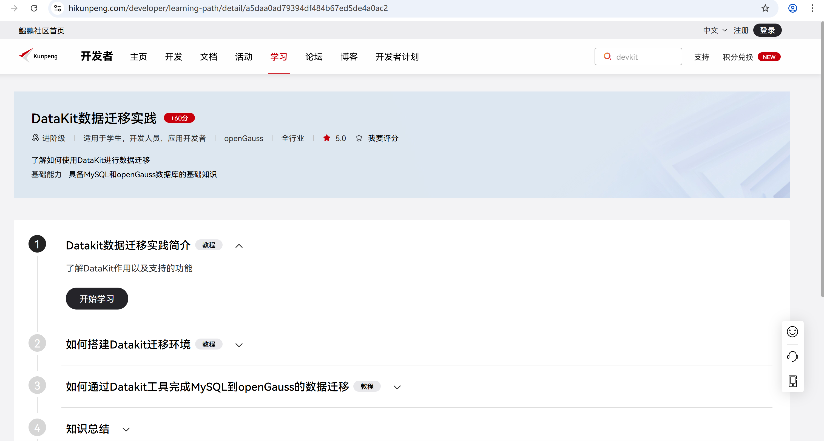Open the 主页 nav item
Image resolution: width=824 pixels, height=441 pixels.
tap(138, 56)
